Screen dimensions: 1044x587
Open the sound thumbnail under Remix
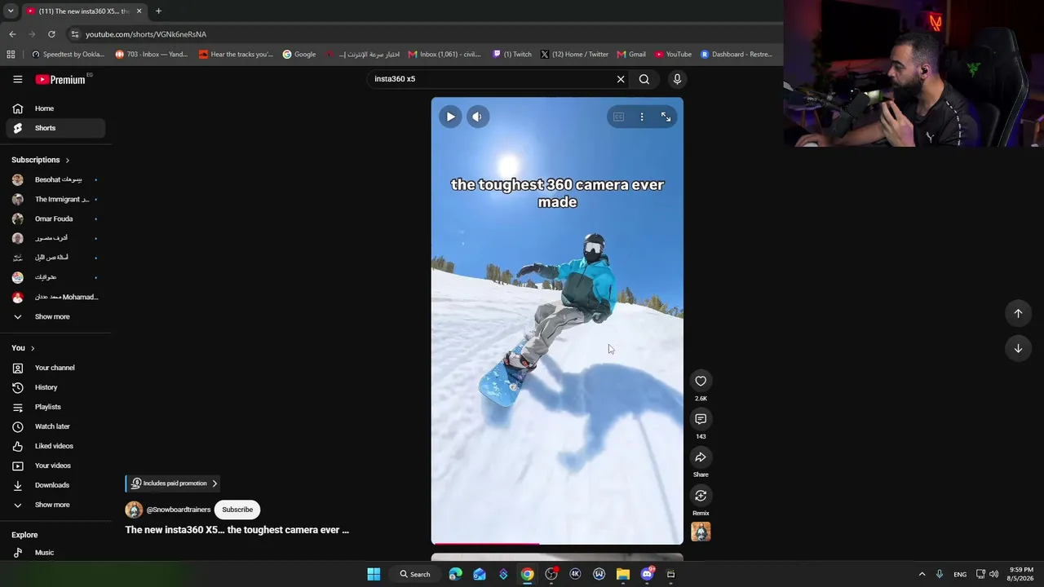click(701, 532)
